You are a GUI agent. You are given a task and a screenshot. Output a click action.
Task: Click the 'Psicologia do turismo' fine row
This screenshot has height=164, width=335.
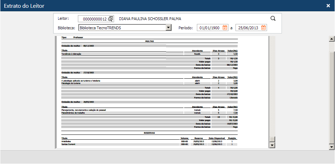72,84
